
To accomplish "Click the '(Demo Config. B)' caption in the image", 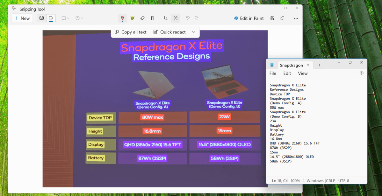I will [224, 107].
